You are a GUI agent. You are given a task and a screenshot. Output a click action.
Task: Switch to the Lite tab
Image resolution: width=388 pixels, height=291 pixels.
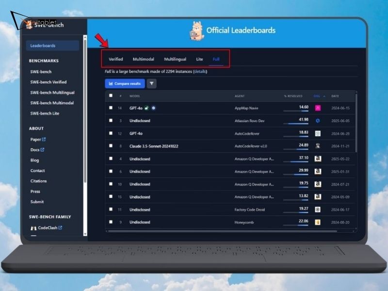pos(199,59)
